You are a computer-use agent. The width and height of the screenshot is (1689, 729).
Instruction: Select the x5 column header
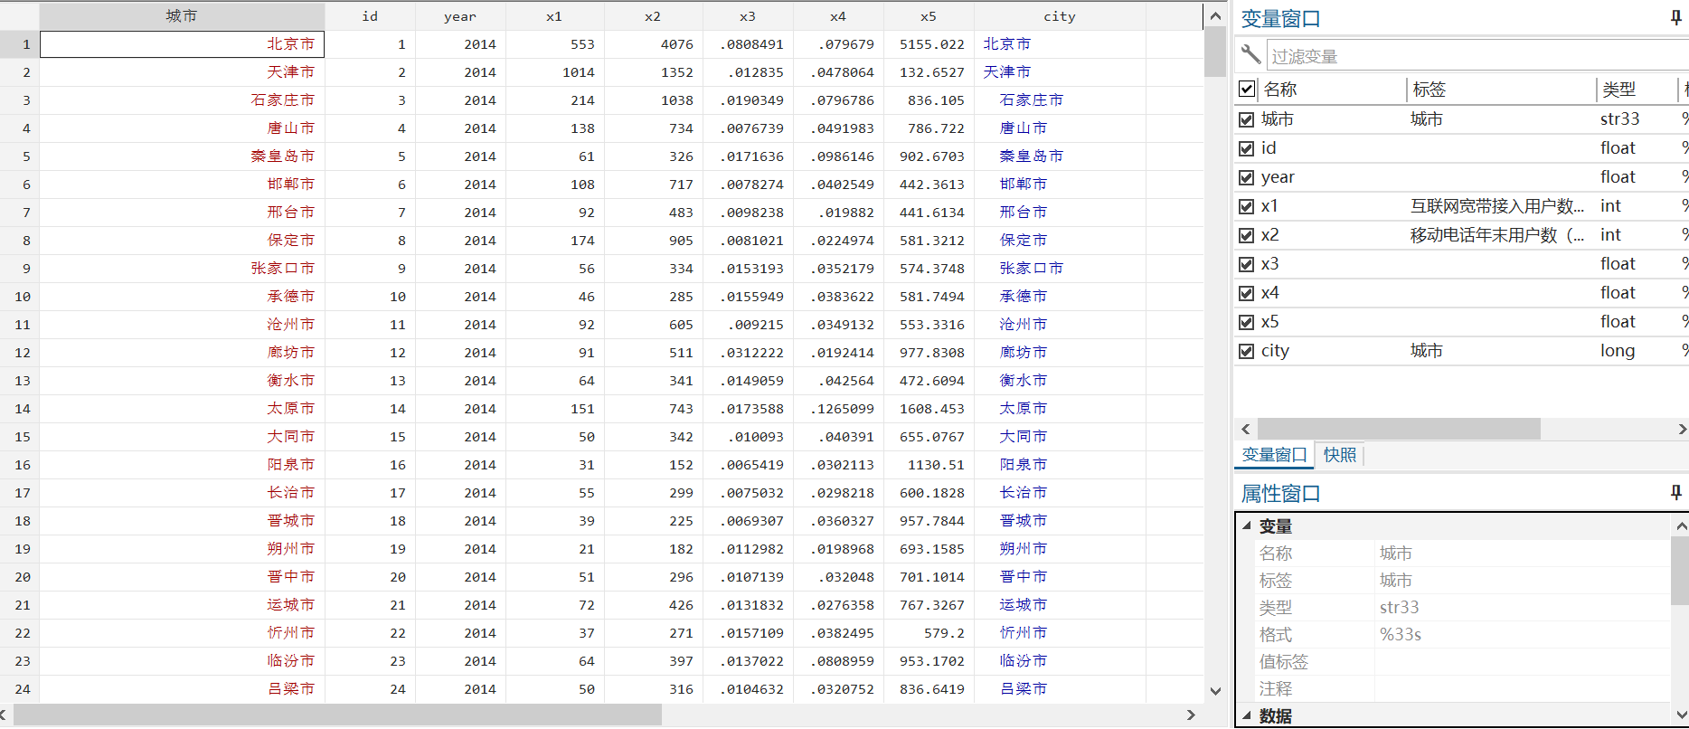click(929, 16)
